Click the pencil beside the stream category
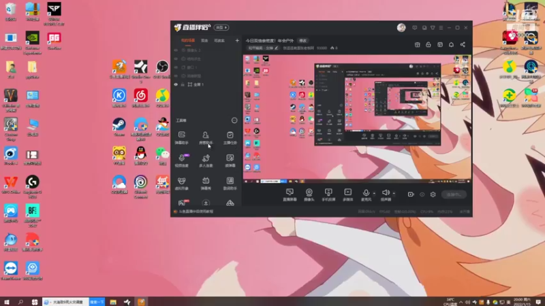The width and height of the screenshot is (545, 306). point(277,48)
